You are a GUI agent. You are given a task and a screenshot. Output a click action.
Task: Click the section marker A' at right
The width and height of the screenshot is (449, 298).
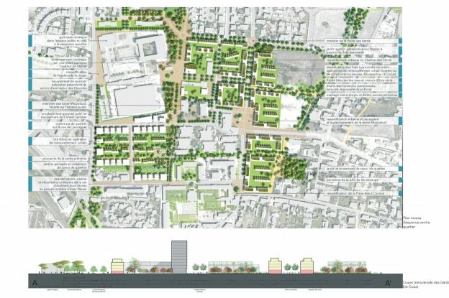(x=388, y=283)
